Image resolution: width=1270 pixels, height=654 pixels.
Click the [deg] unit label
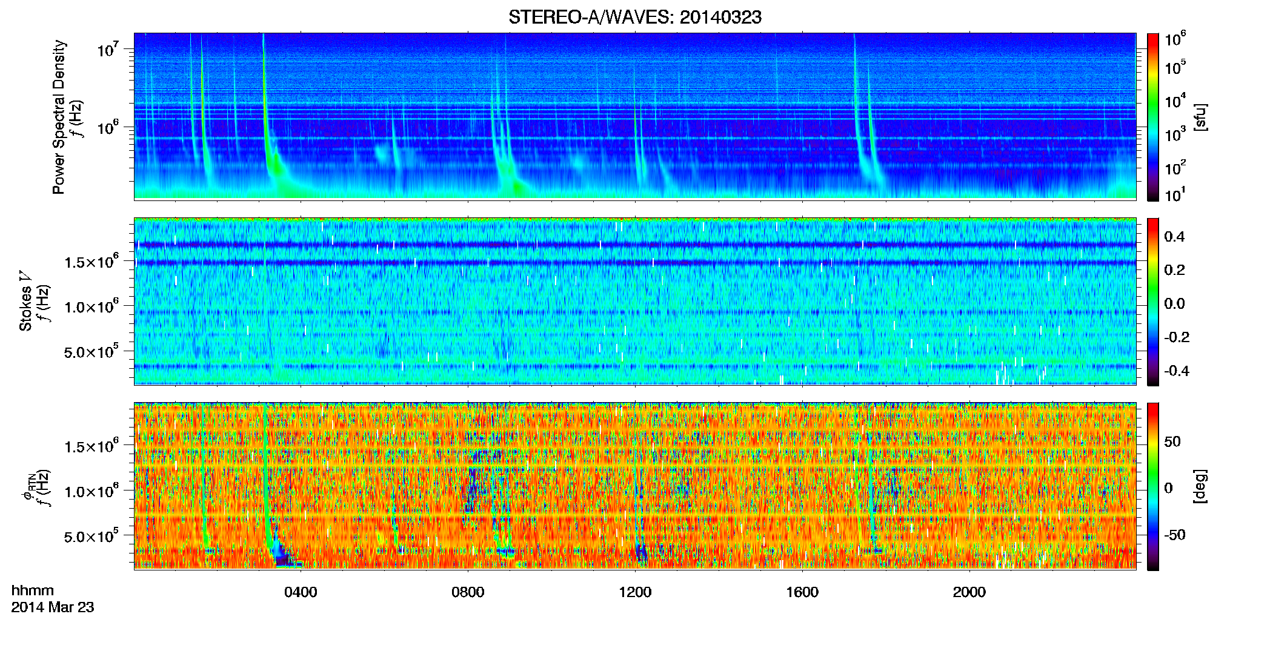point(1200,486)
